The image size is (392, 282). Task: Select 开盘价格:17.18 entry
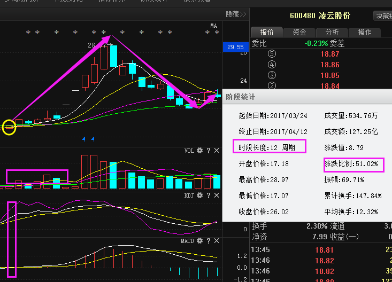[x=264, y=163]
